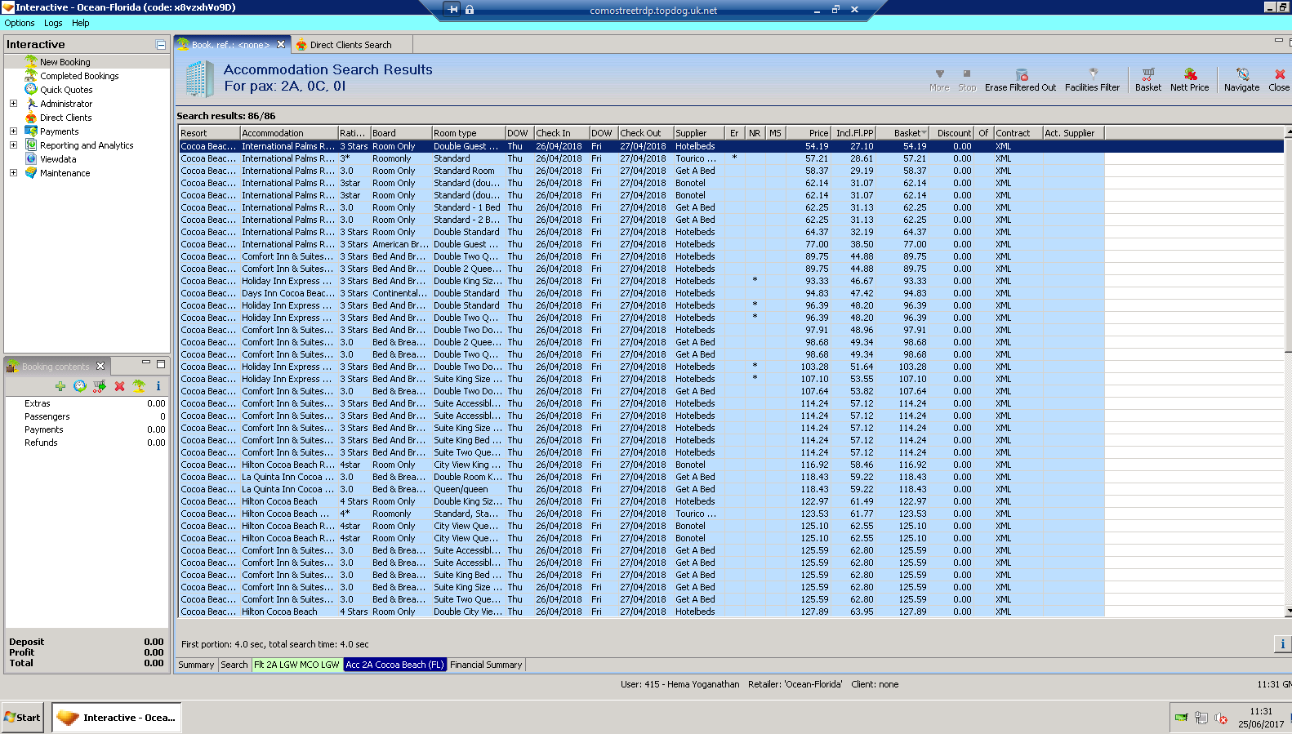Switch to the Search bottom tab

(234, 665)
